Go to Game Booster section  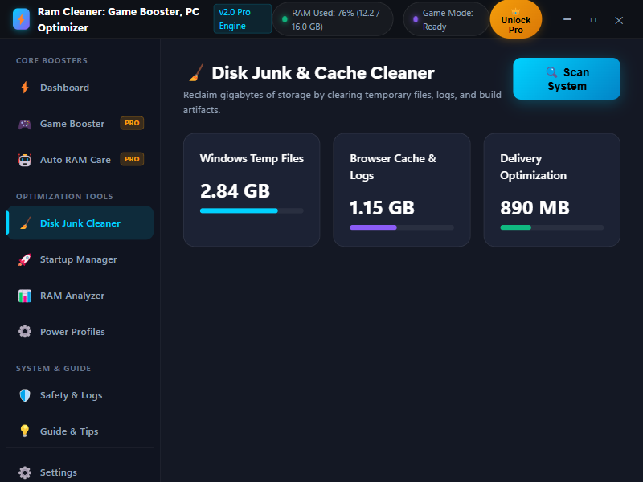tap(80, 124)
